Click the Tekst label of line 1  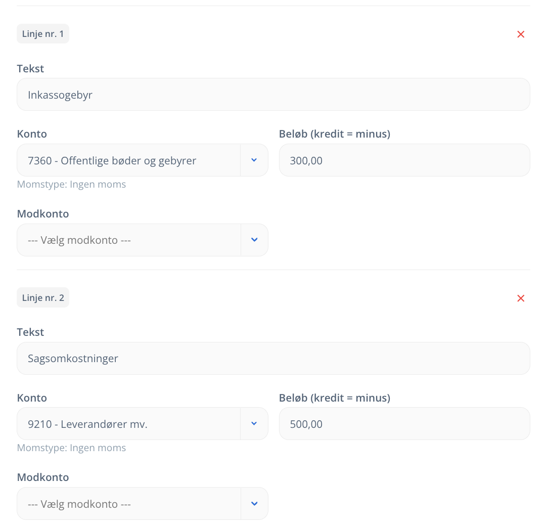[x=30, y=68]
